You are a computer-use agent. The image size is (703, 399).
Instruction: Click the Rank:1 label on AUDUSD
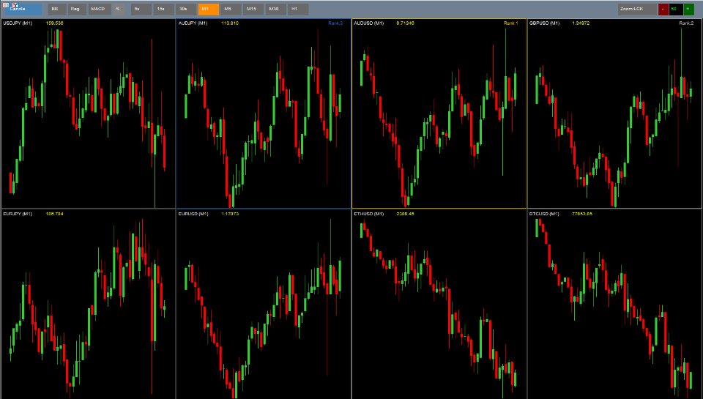pos(510,23)
